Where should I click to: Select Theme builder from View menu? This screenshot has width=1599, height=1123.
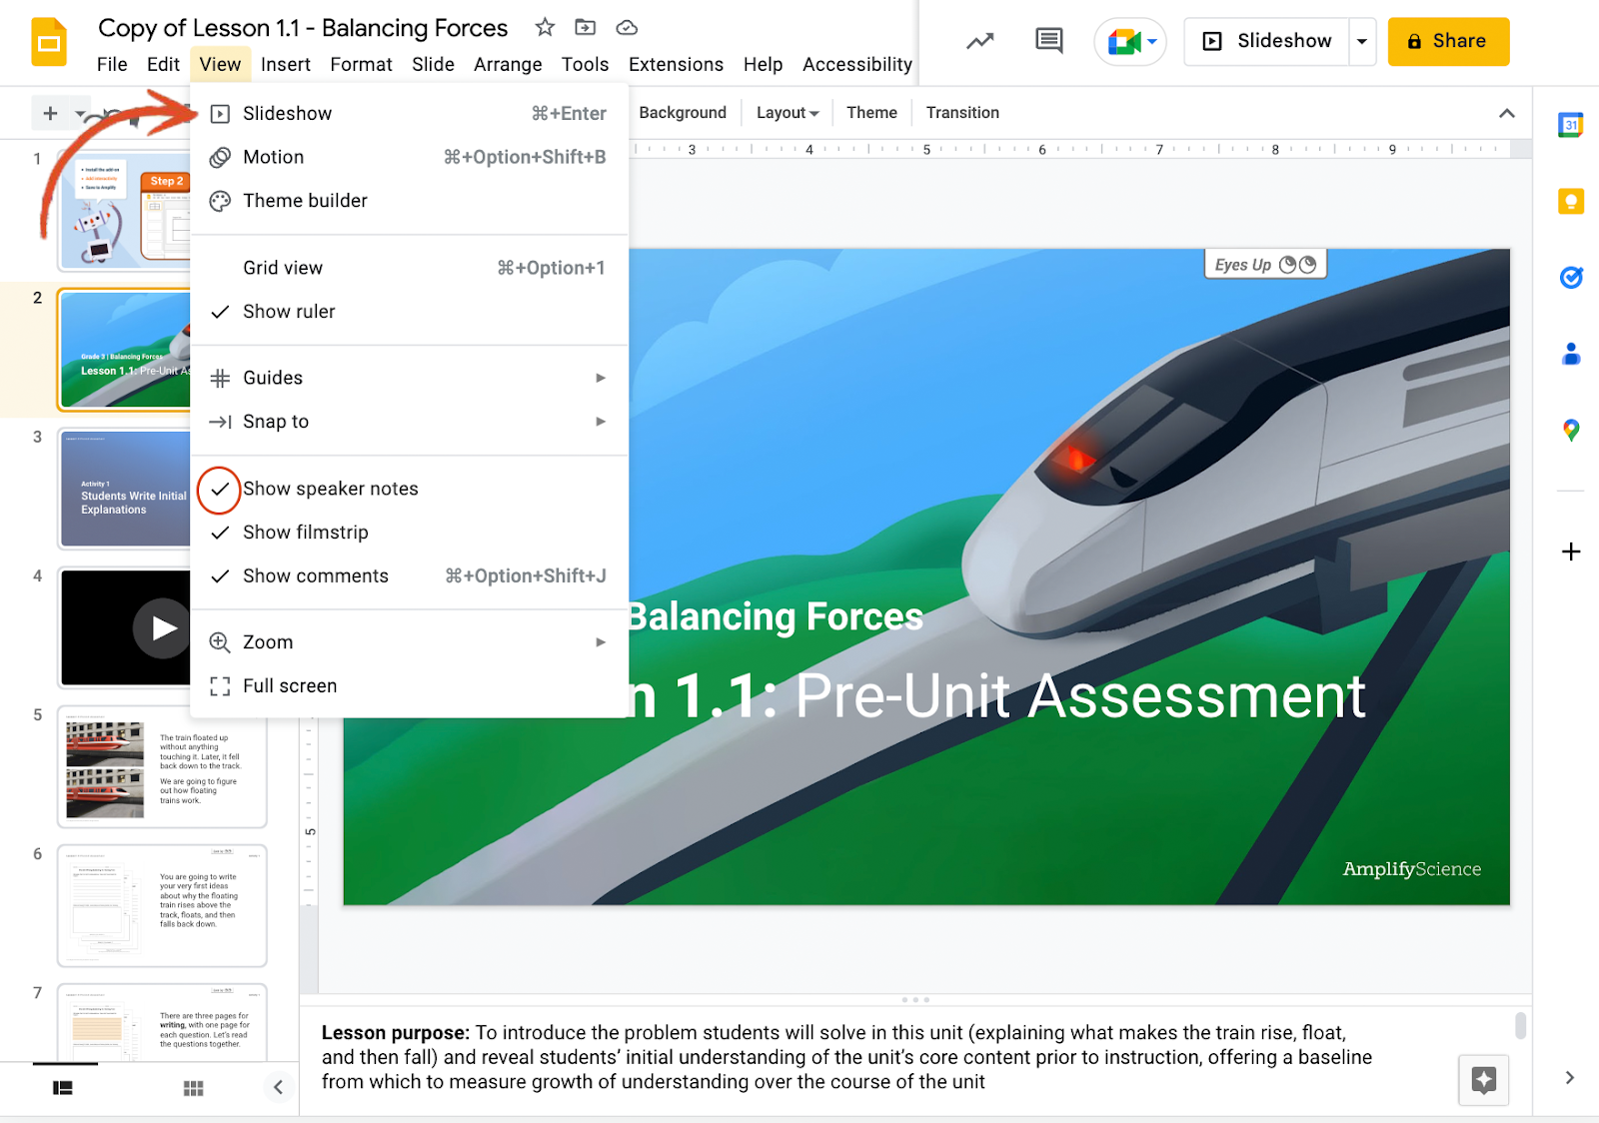tap(305, 201)
